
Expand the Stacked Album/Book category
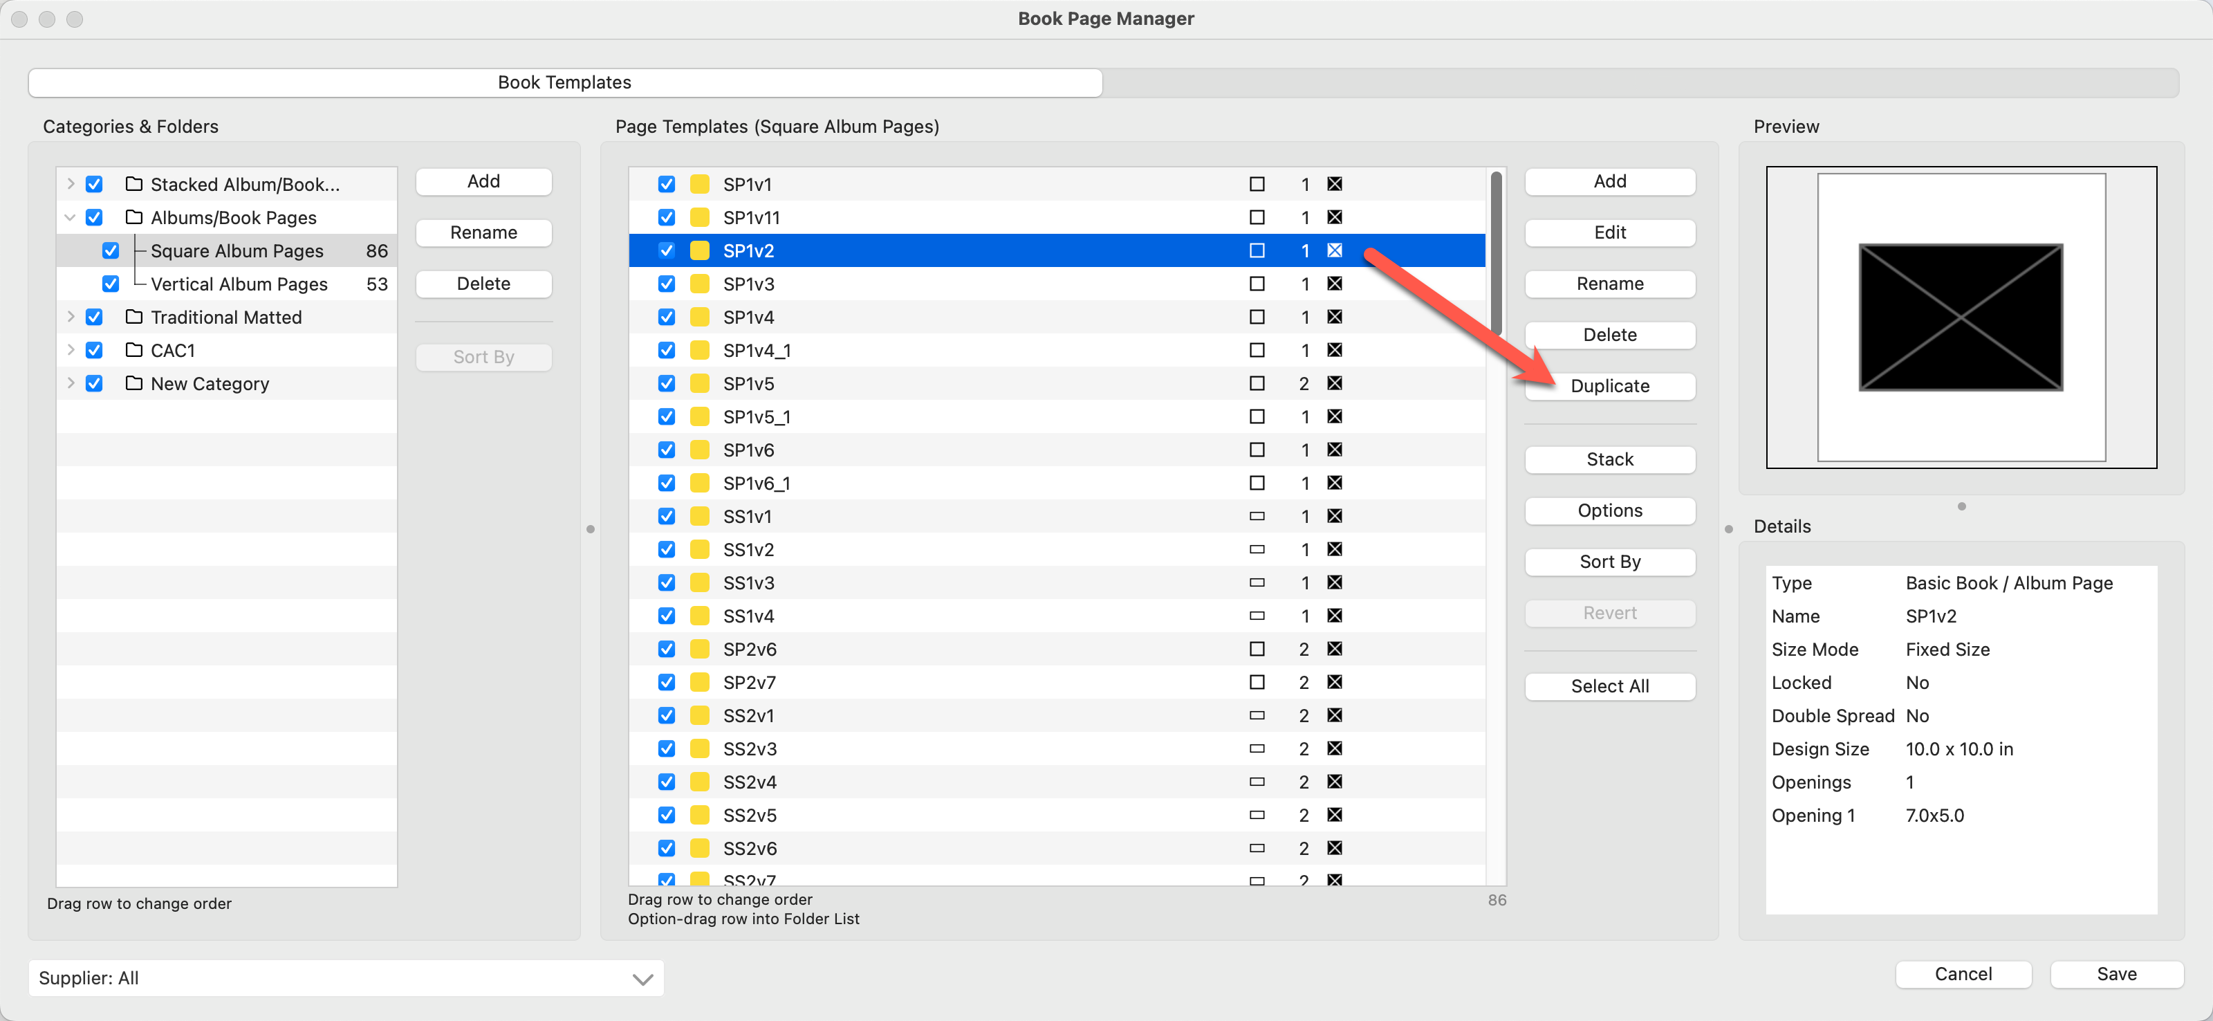[x=71, y=184]
